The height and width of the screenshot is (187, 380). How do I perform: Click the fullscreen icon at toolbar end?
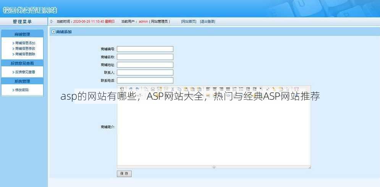click(296, 89)
